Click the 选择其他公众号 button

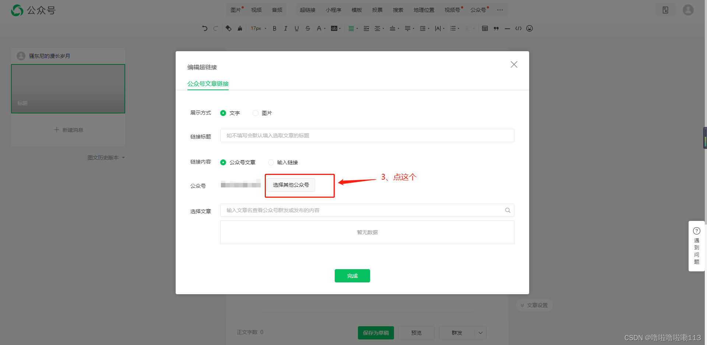pos(290,185)
